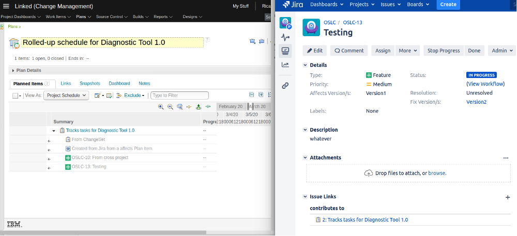The width and height of the screenshot is (517, 236).
Task: Open Jira Dashboards menu
Action: pyautogui.click(x=327, y=5)
